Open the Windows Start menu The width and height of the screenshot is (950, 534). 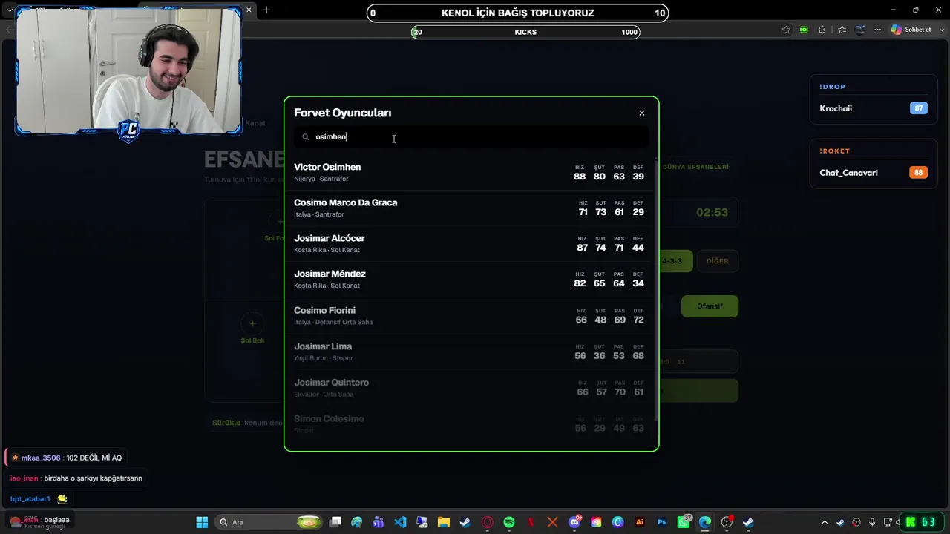202,522
